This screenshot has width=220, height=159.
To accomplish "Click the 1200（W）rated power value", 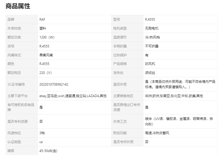I will pyautogui.click(x=47, y=37).
